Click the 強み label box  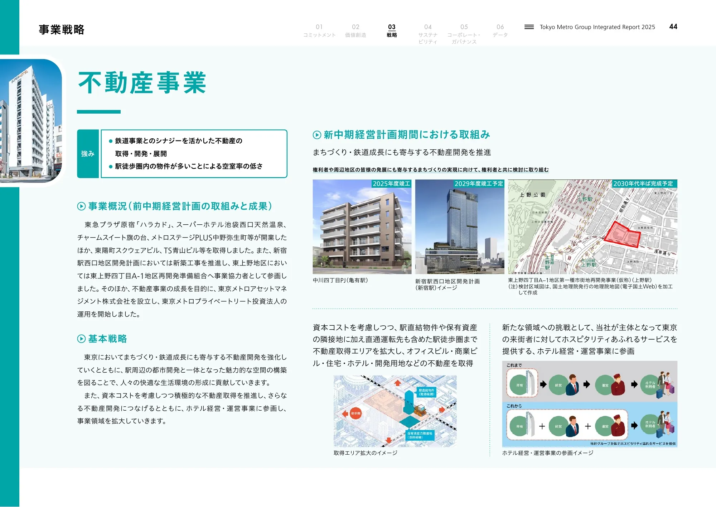pos(88,154)
